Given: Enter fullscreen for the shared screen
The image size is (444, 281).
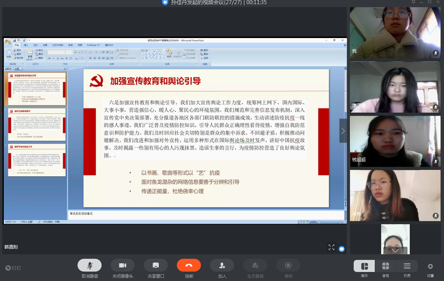Looking at the screenshot, I should (331, 247).
